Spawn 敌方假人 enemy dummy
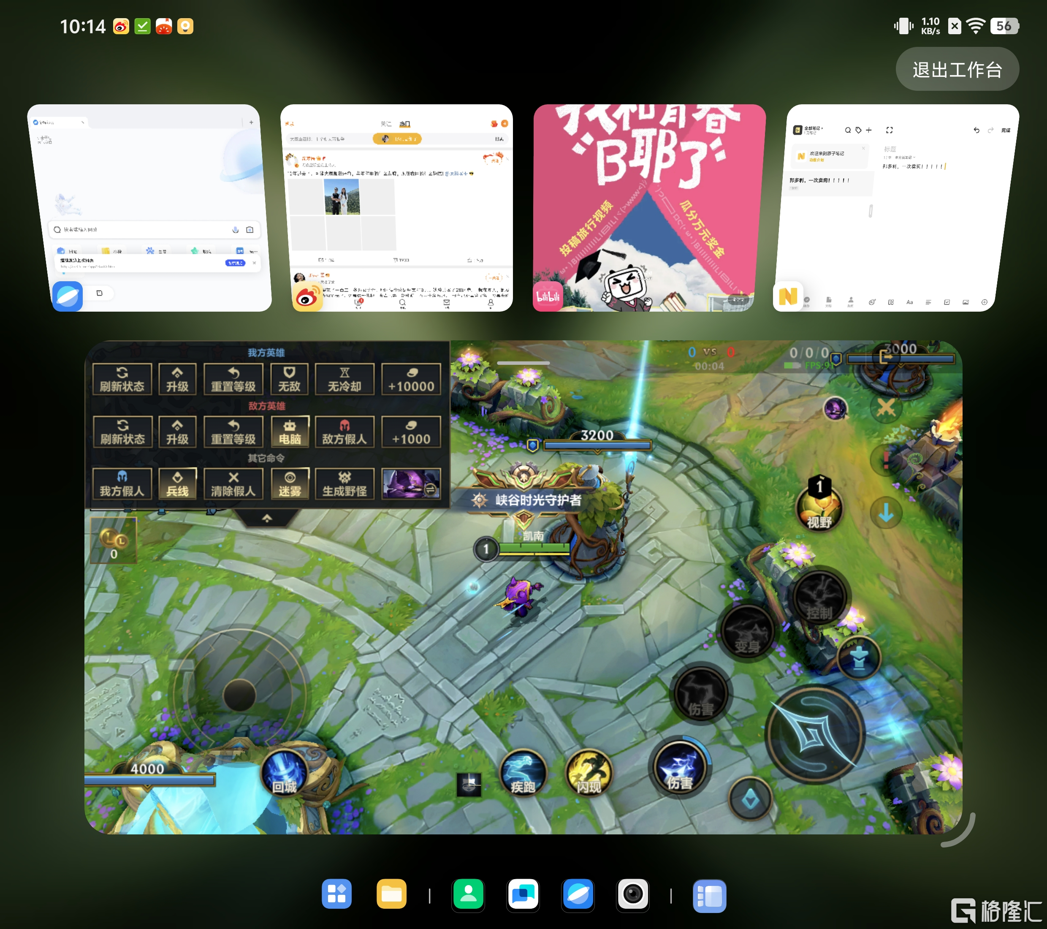This screenshot has width=1047, height=929. [x=345, y=432]
